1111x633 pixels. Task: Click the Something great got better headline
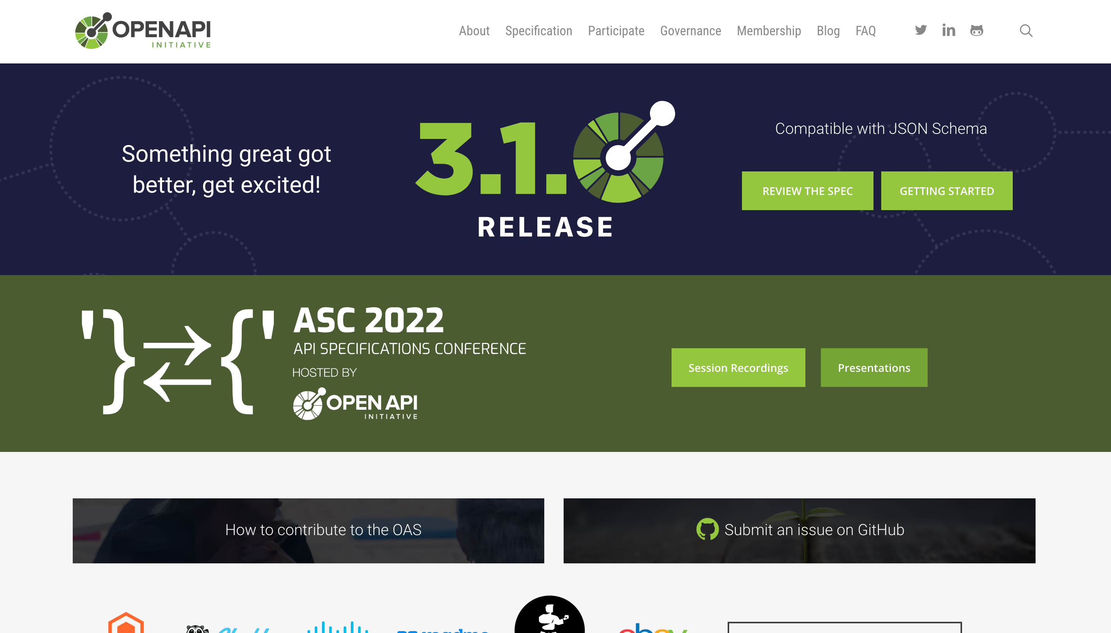[x=226, y=169]
